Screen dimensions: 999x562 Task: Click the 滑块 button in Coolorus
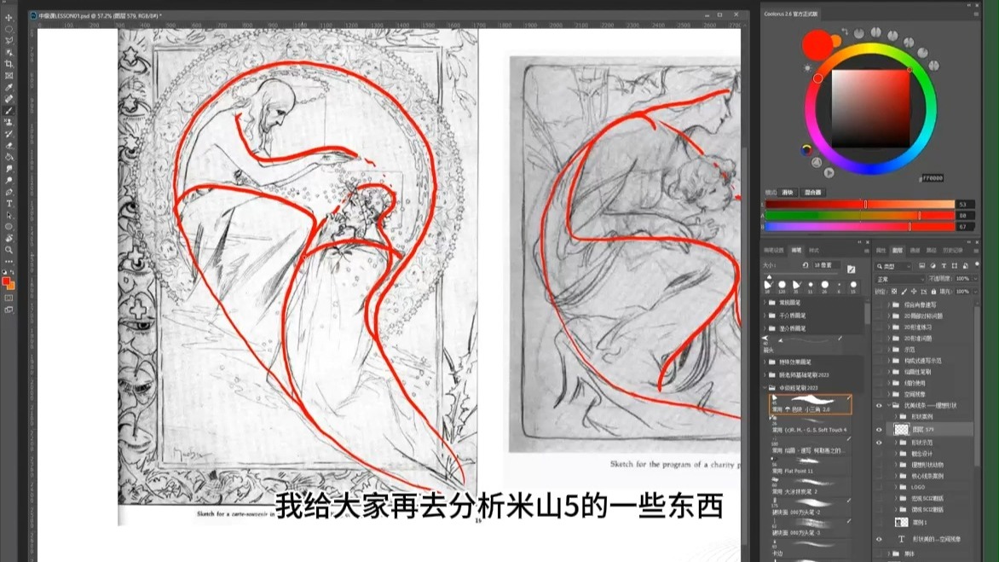pos(788,193)
